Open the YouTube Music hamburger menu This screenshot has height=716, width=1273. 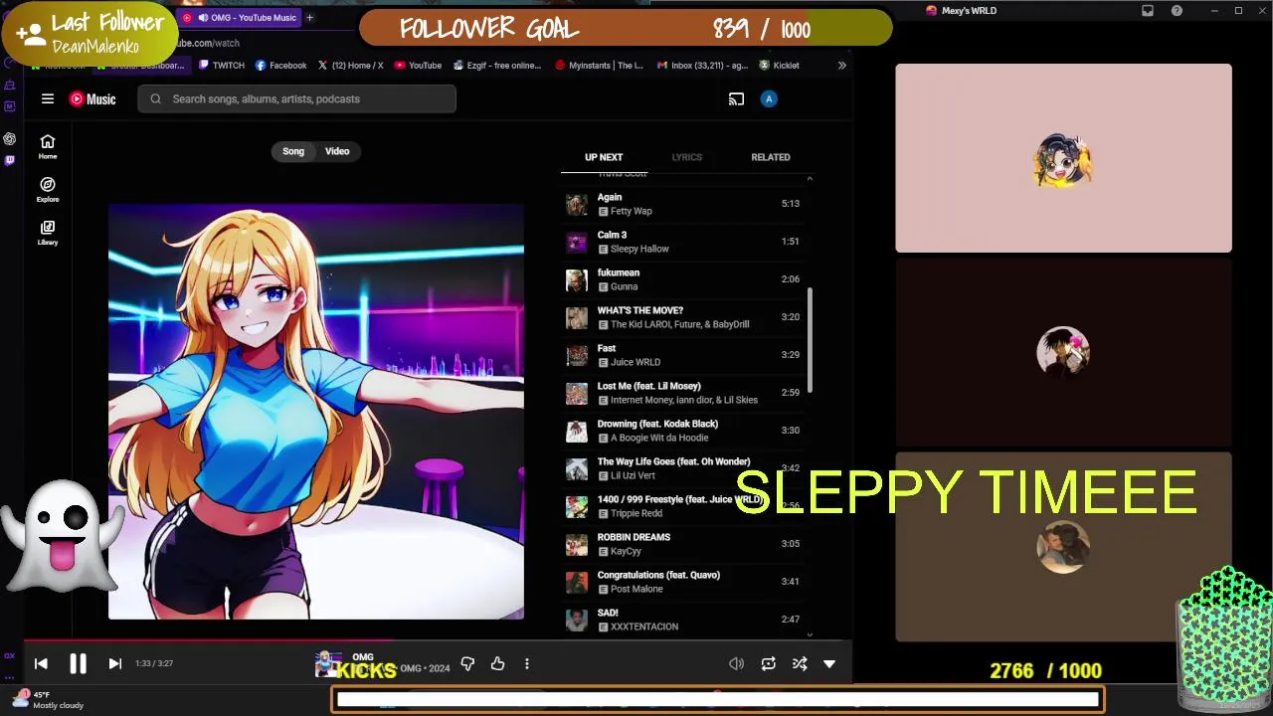click(47, 98)
